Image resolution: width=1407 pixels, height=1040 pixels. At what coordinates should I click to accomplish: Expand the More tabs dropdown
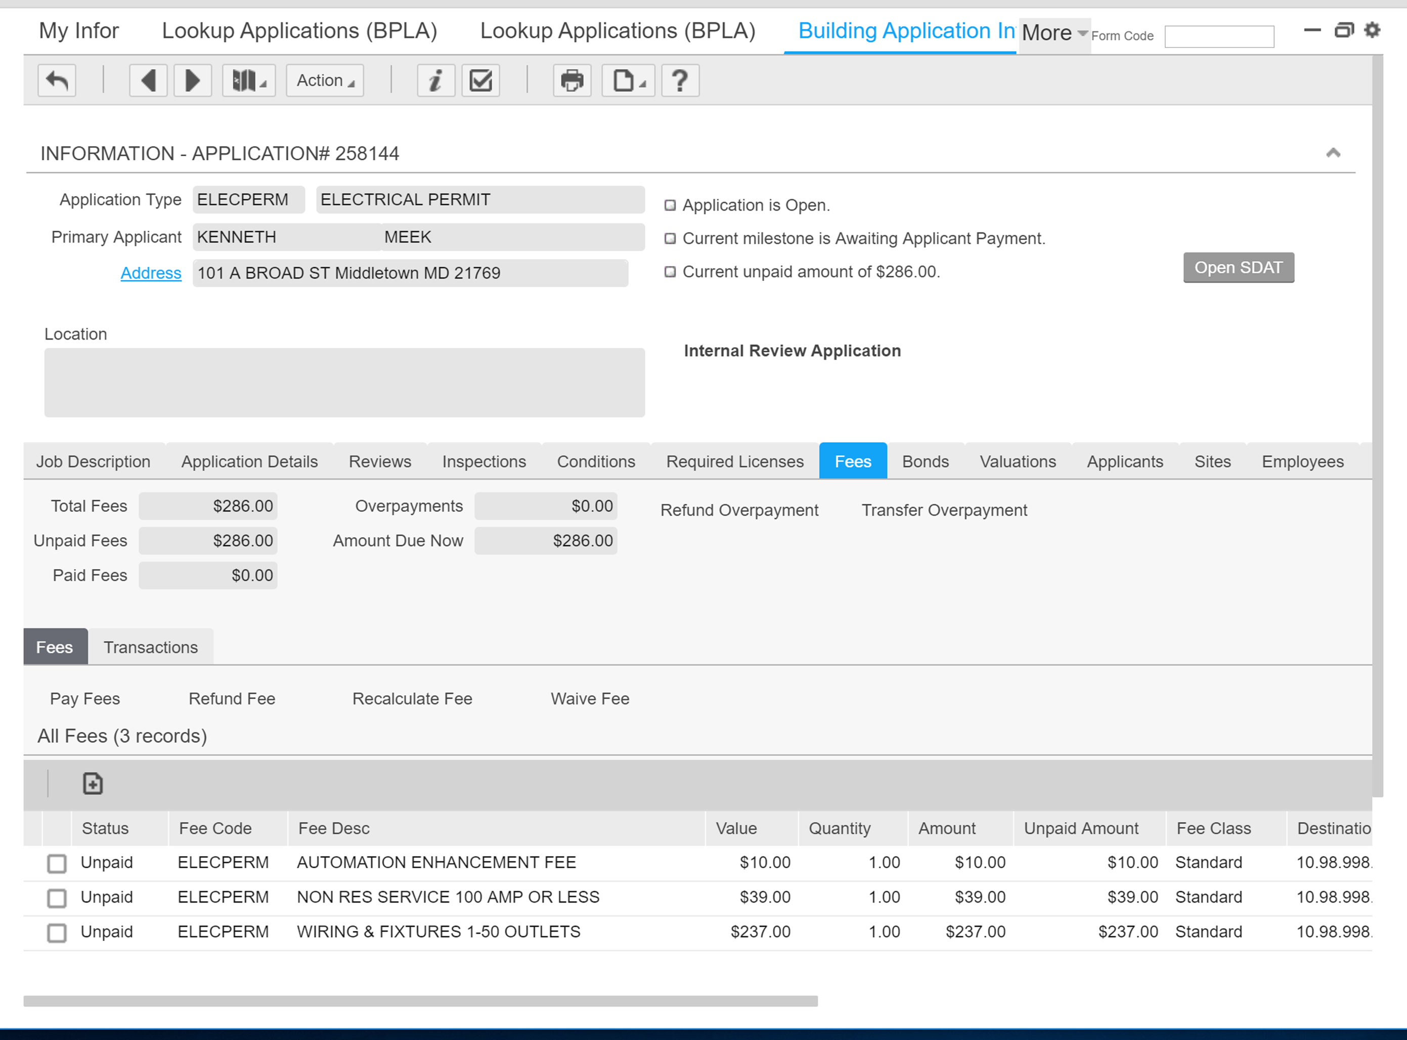click(x=1054, y=33)
